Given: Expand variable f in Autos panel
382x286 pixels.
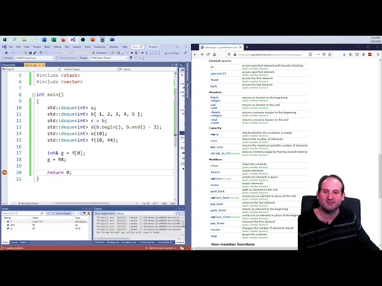Looking at the screenshot, I should pos(5,222).
